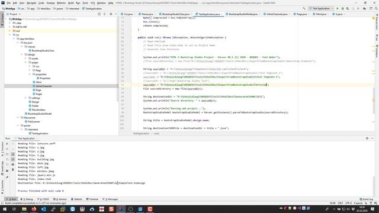The height and width of the screenshot is (213, 379).
Task: Switch to BootstrapStudioModel.java tab
Action: [243, 14]
